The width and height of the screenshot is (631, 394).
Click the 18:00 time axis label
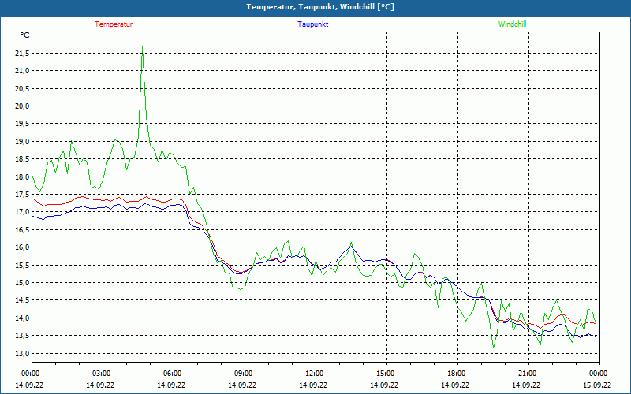point(456,374)
